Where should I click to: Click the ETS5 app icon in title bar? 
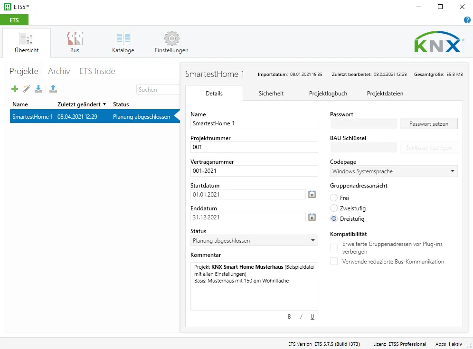(7, 7)
